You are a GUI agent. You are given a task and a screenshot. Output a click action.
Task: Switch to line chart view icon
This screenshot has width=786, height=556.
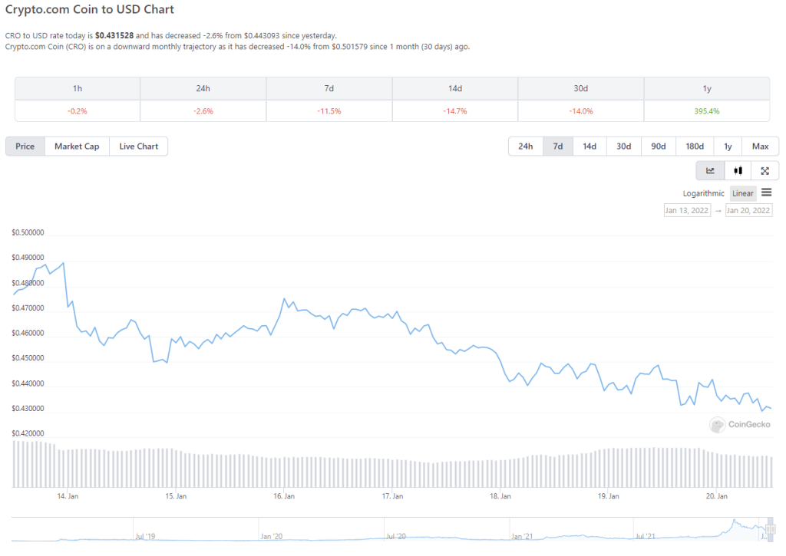[x=710, y=171]
